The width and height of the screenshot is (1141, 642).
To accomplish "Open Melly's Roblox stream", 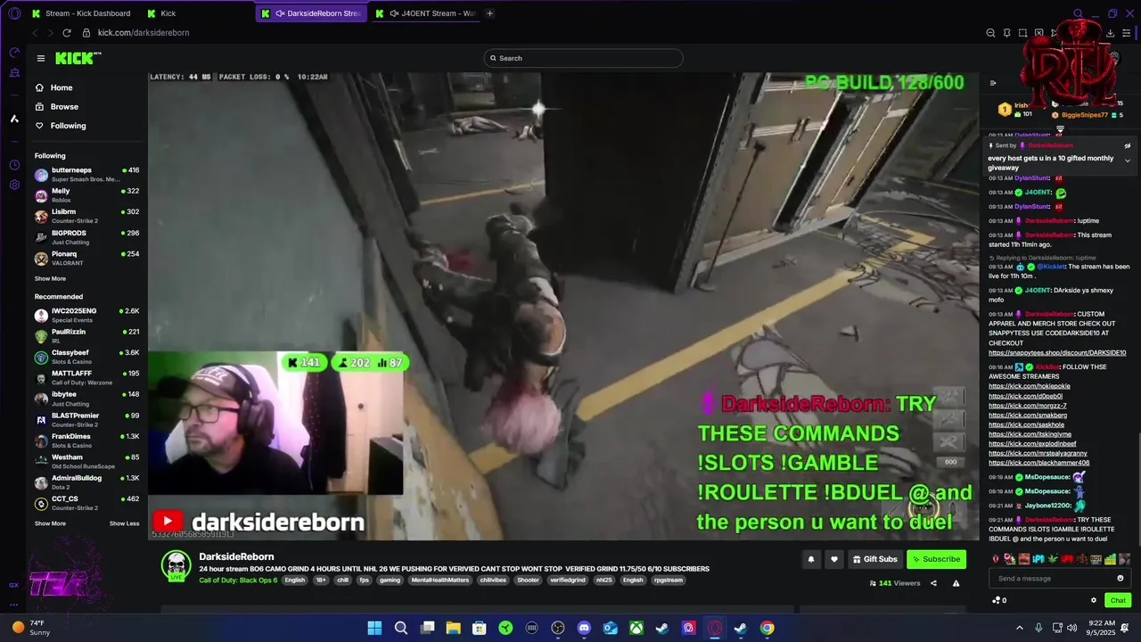I will (86, 195).
